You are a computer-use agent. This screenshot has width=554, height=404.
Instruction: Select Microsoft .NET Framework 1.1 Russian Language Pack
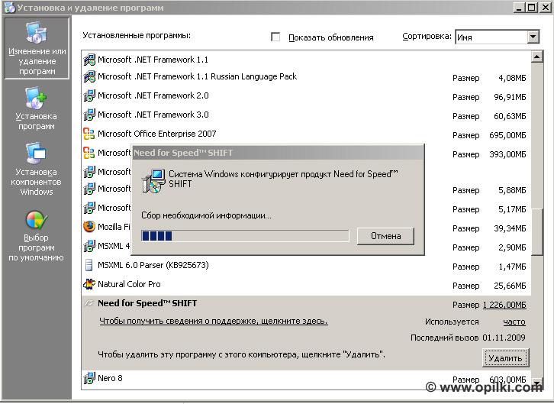[197, 77]
